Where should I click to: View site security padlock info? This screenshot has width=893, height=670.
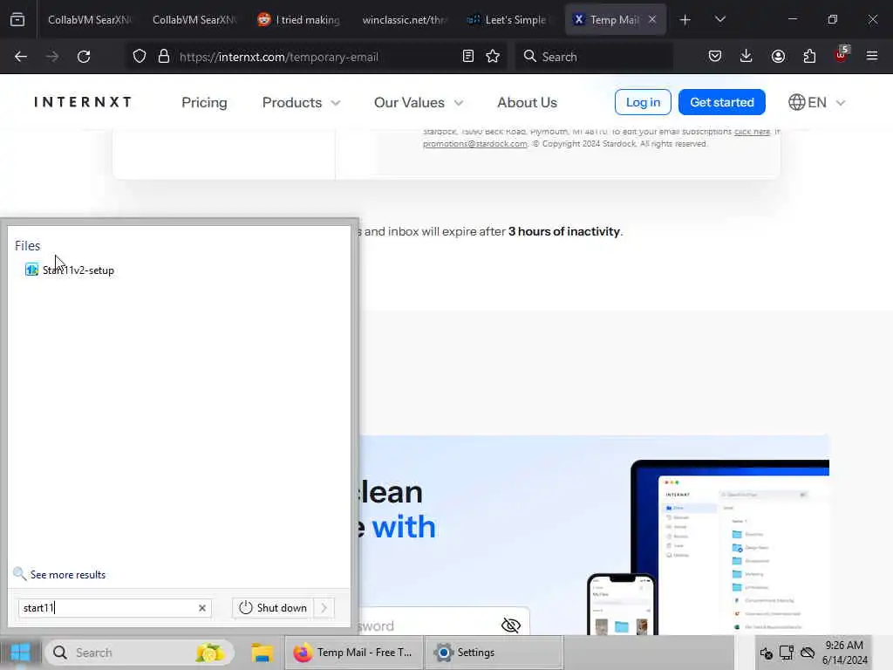coord(164,57)
